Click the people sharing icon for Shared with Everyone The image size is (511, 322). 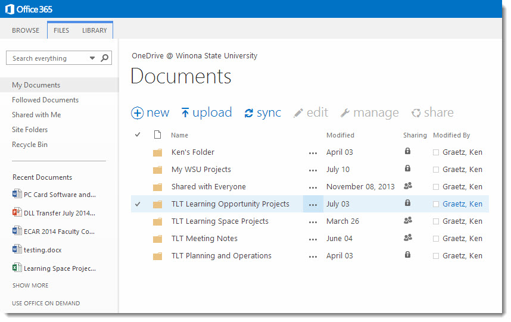pos(407,186)
